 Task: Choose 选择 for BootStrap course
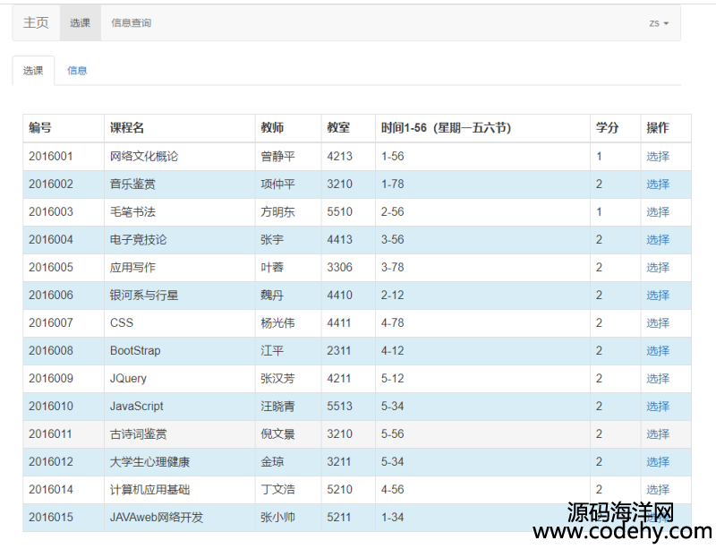(x=658, y=350)
